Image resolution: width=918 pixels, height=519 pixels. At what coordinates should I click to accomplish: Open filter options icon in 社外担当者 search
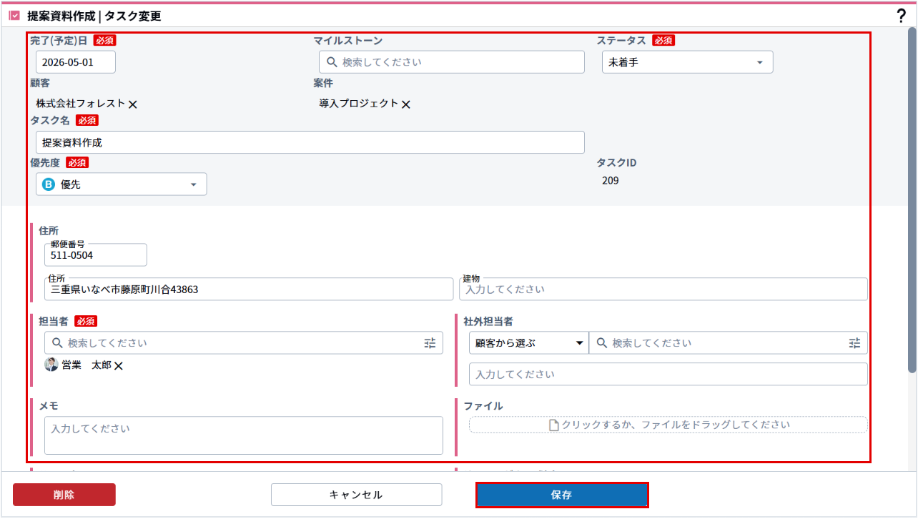click(x=854, y=343)
